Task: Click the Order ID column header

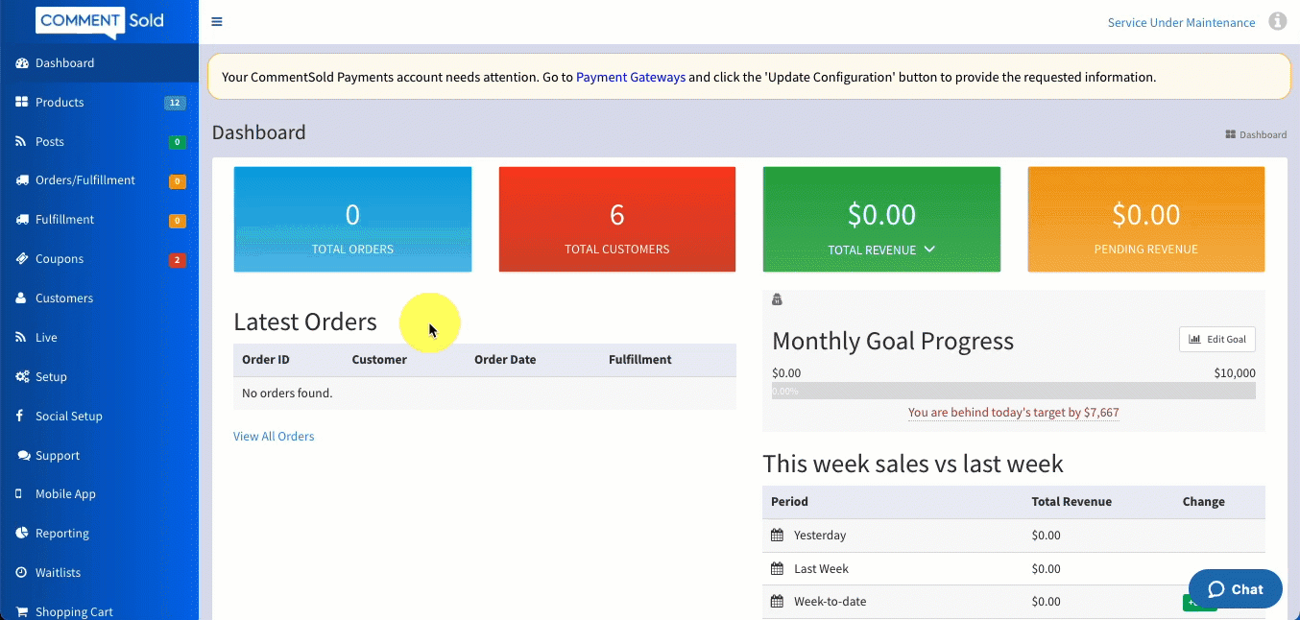Action: [266, 360]
